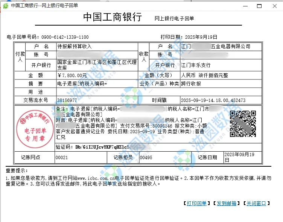Click payment sequence number 80098146
Viewport: 283px width, 222px height.
point(162,126)
